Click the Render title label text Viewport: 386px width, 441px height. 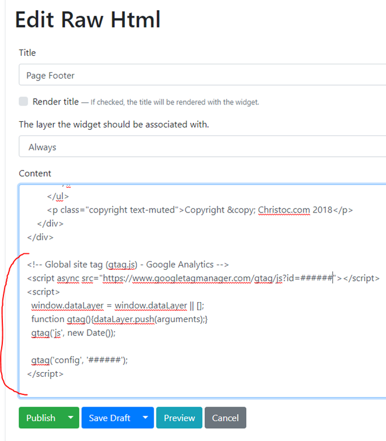click(x=55, y=102)
